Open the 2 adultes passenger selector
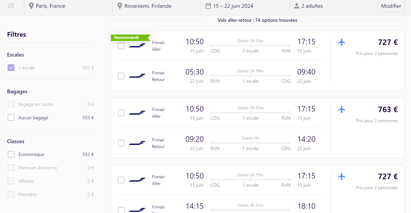Viewport: 411px width, 213px height. pos(333,6)
